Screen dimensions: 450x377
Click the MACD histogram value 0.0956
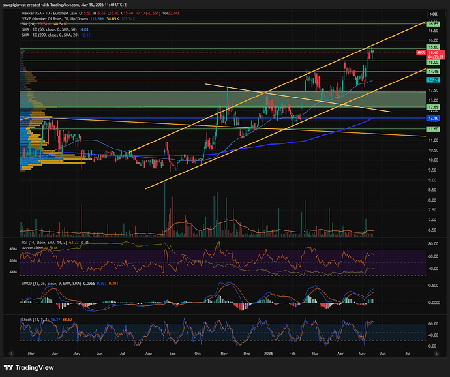[89, 284]
